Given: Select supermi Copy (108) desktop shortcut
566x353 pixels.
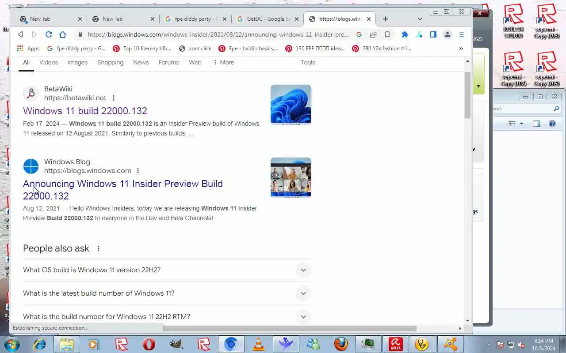Looking at the screenshot, I should (x=547, y=21).
